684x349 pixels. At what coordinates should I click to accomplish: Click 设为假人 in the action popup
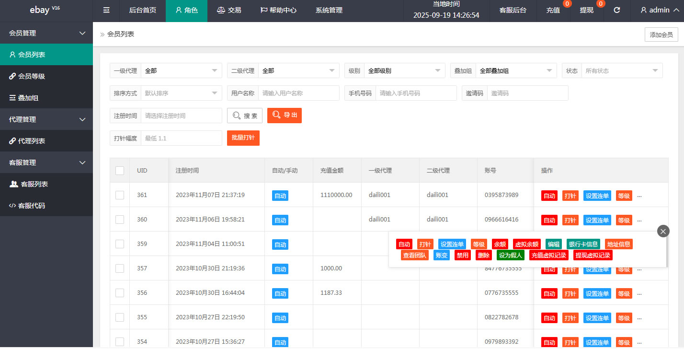(511, 255)
